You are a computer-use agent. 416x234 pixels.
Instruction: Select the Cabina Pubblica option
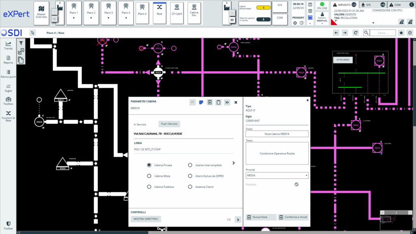(x=149, y=187)
